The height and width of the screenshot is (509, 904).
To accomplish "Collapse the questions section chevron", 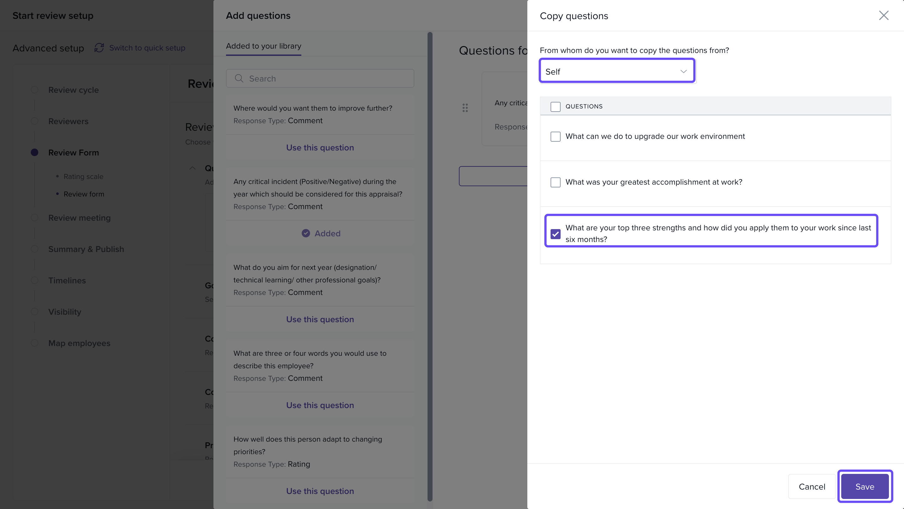I will pos(192,168).
